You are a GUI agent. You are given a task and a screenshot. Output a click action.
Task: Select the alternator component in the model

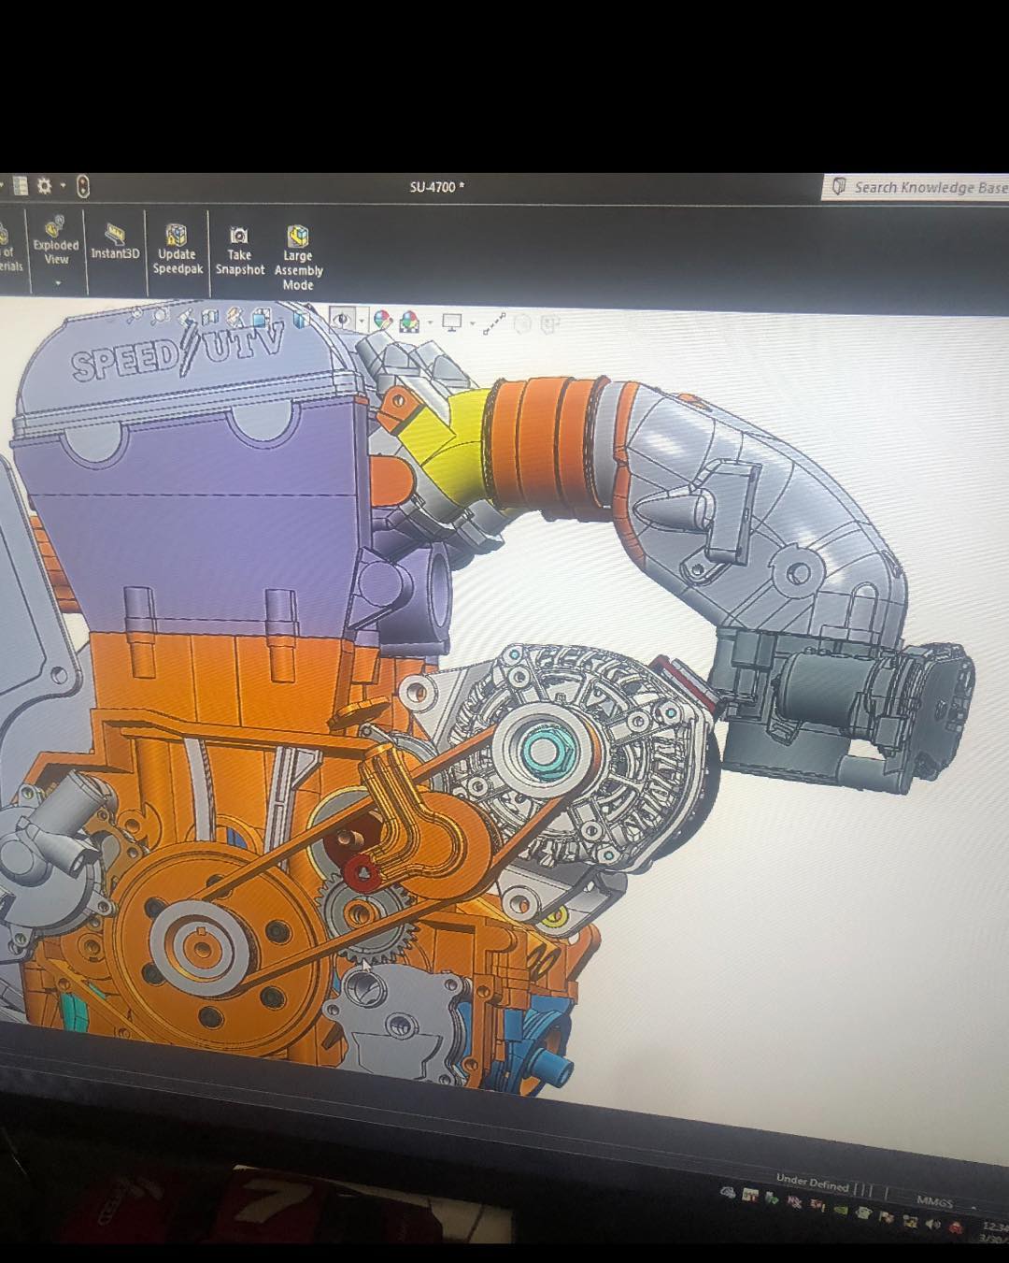pyautogui.click(x=570, y=757)
